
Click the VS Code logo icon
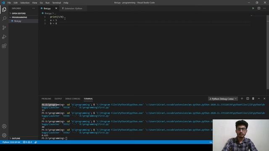pos(3,3)
